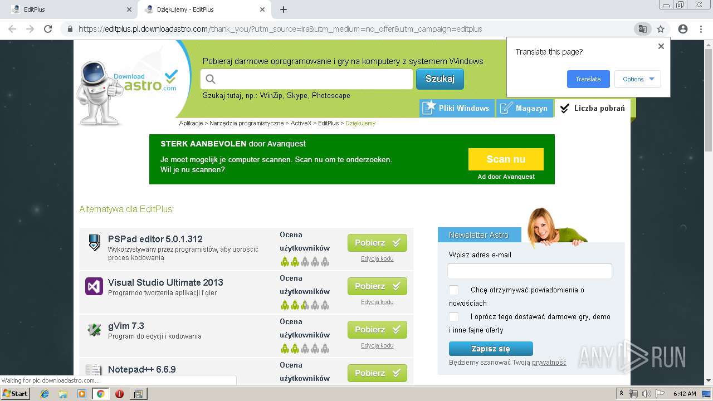
Task: Bookmark this page with the star
Action: point(661,29)
